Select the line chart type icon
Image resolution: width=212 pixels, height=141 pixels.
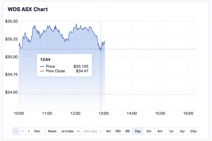[16, 131]
